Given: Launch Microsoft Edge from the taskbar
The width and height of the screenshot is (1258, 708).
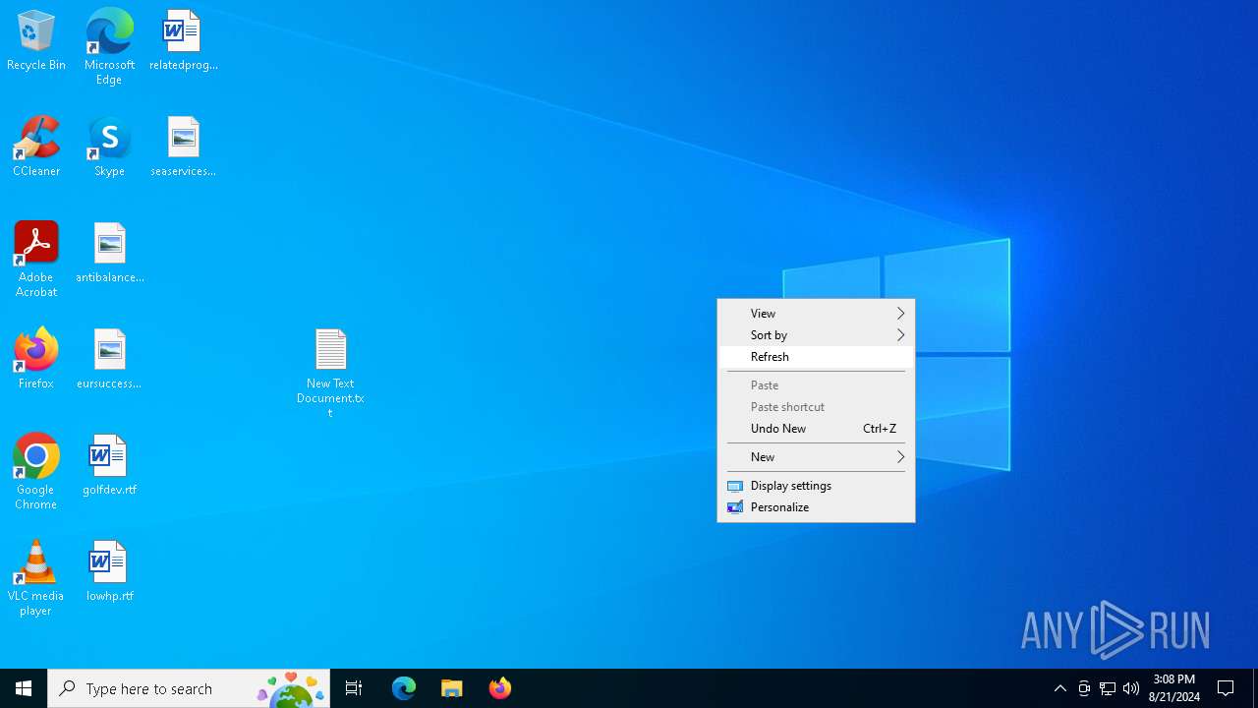Looking at the screenshot, I should click(x=404, y=688).
